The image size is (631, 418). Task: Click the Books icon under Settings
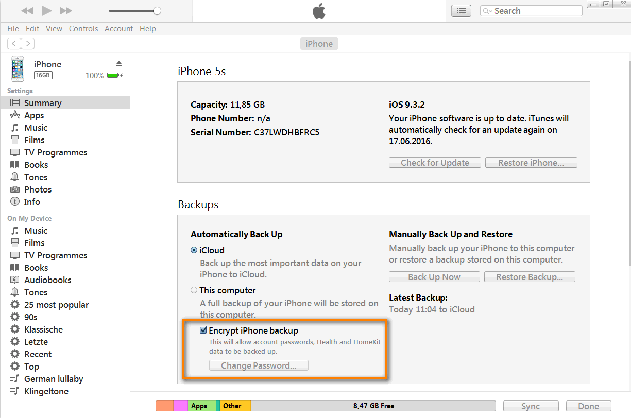pyautogui.click(x=15, y=165)
